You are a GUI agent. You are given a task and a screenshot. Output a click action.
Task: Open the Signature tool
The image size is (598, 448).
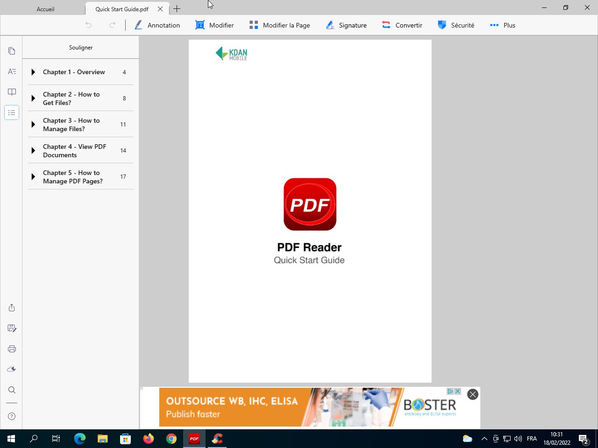346,25
